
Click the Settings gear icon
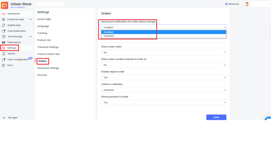pos(3,48)
